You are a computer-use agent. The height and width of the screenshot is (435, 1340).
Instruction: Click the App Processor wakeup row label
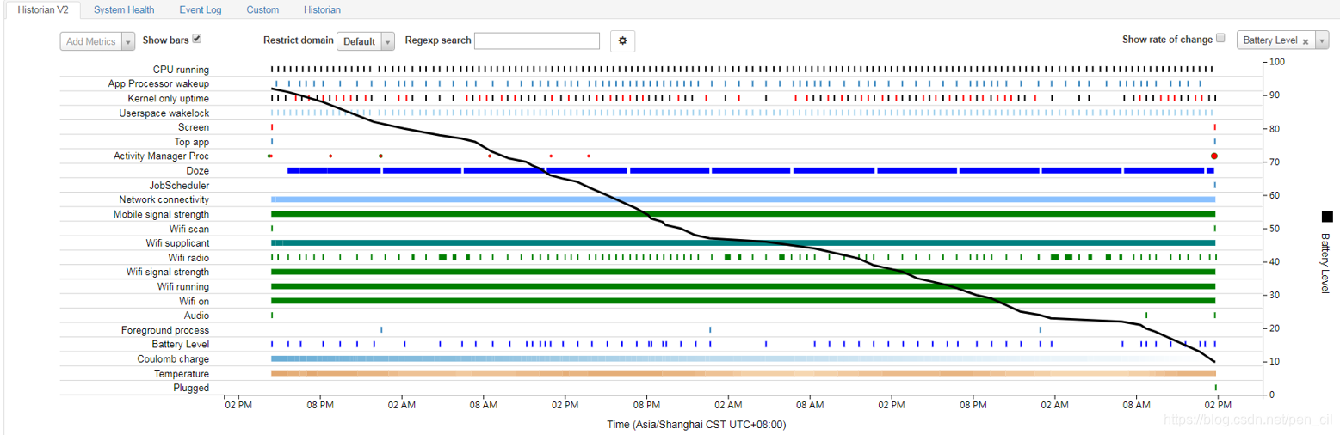tap(158, 84)
